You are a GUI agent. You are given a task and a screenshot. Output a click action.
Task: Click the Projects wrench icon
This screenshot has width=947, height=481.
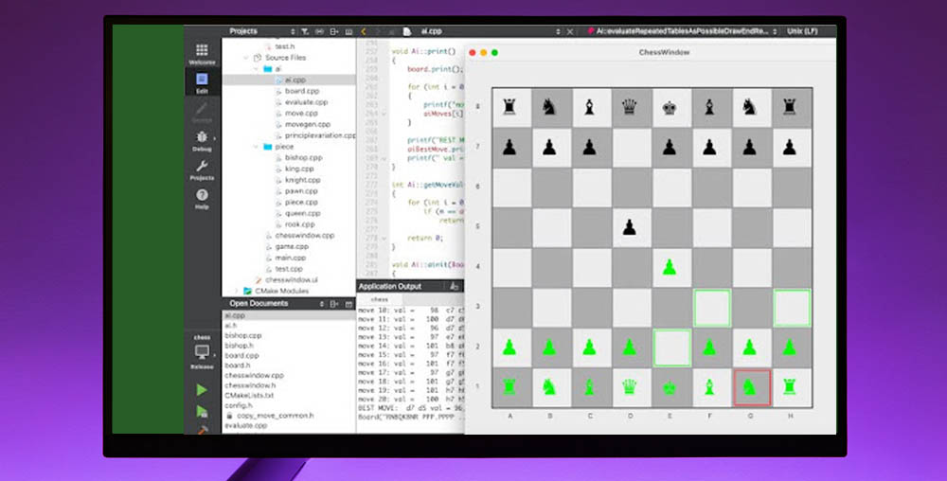tap(201, 169)
